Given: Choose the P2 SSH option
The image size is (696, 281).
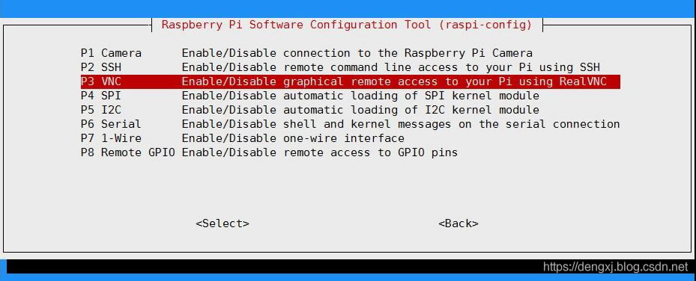Looking at the screenshot, I should [x=351, y=67].
